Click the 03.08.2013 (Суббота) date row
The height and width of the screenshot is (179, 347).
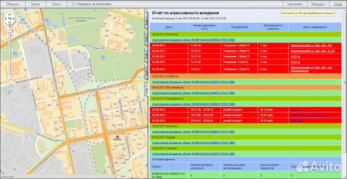(x=246, y=76)
